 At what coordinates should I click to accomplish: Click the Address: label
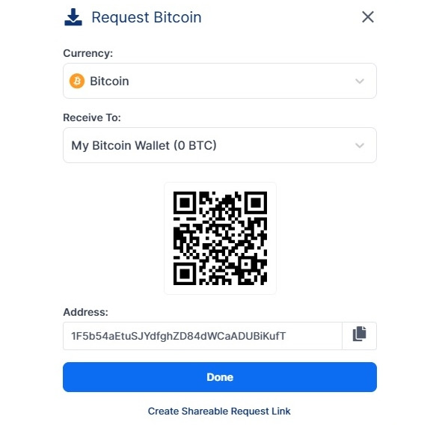tap(86, 312)
